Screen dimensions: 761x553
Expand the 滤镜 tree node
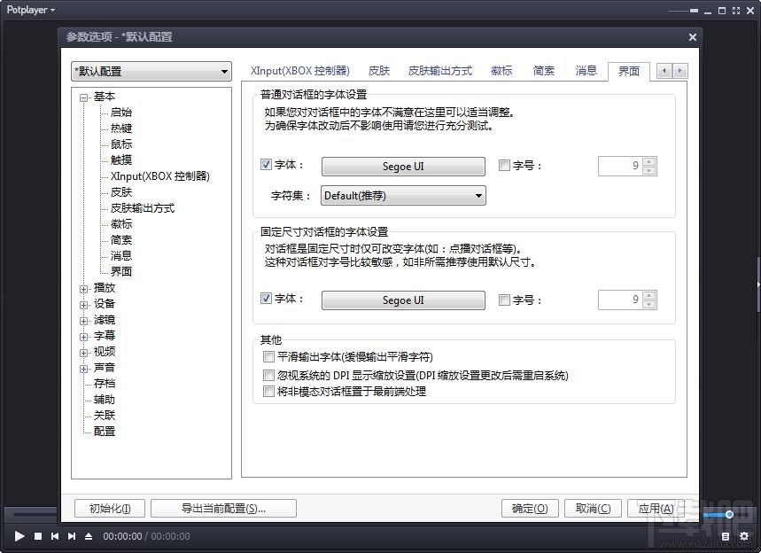tap(83, 322)
